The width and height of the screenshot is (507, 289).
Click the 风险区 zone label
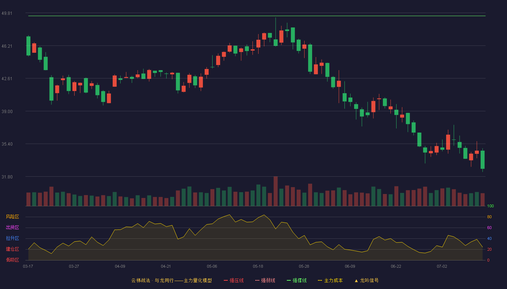12,217
